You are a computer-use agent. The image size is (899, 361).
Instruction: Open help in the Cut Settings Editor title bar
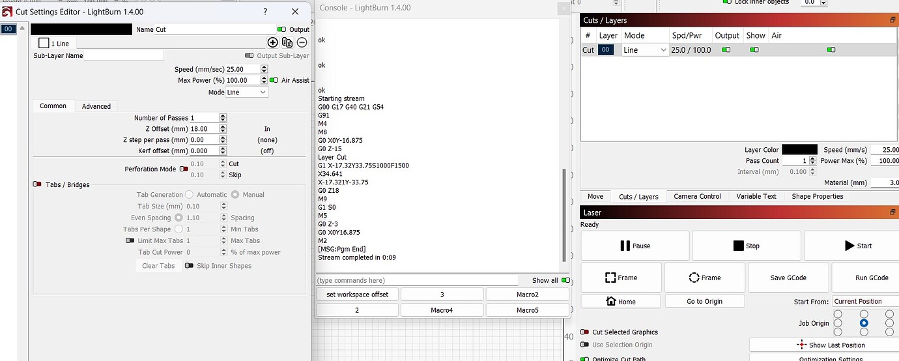coord(265,12)
